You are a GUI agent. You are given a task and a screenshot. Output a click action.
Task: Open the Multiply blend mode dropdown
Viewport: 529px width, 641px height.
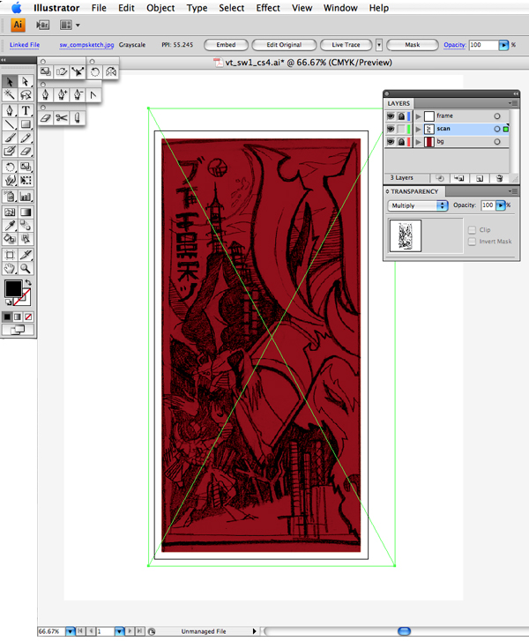[x=417, y=205]
